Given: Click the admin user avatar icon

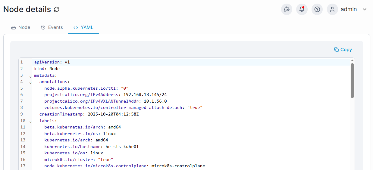Looking at the screenshot, I should (332, 9).
